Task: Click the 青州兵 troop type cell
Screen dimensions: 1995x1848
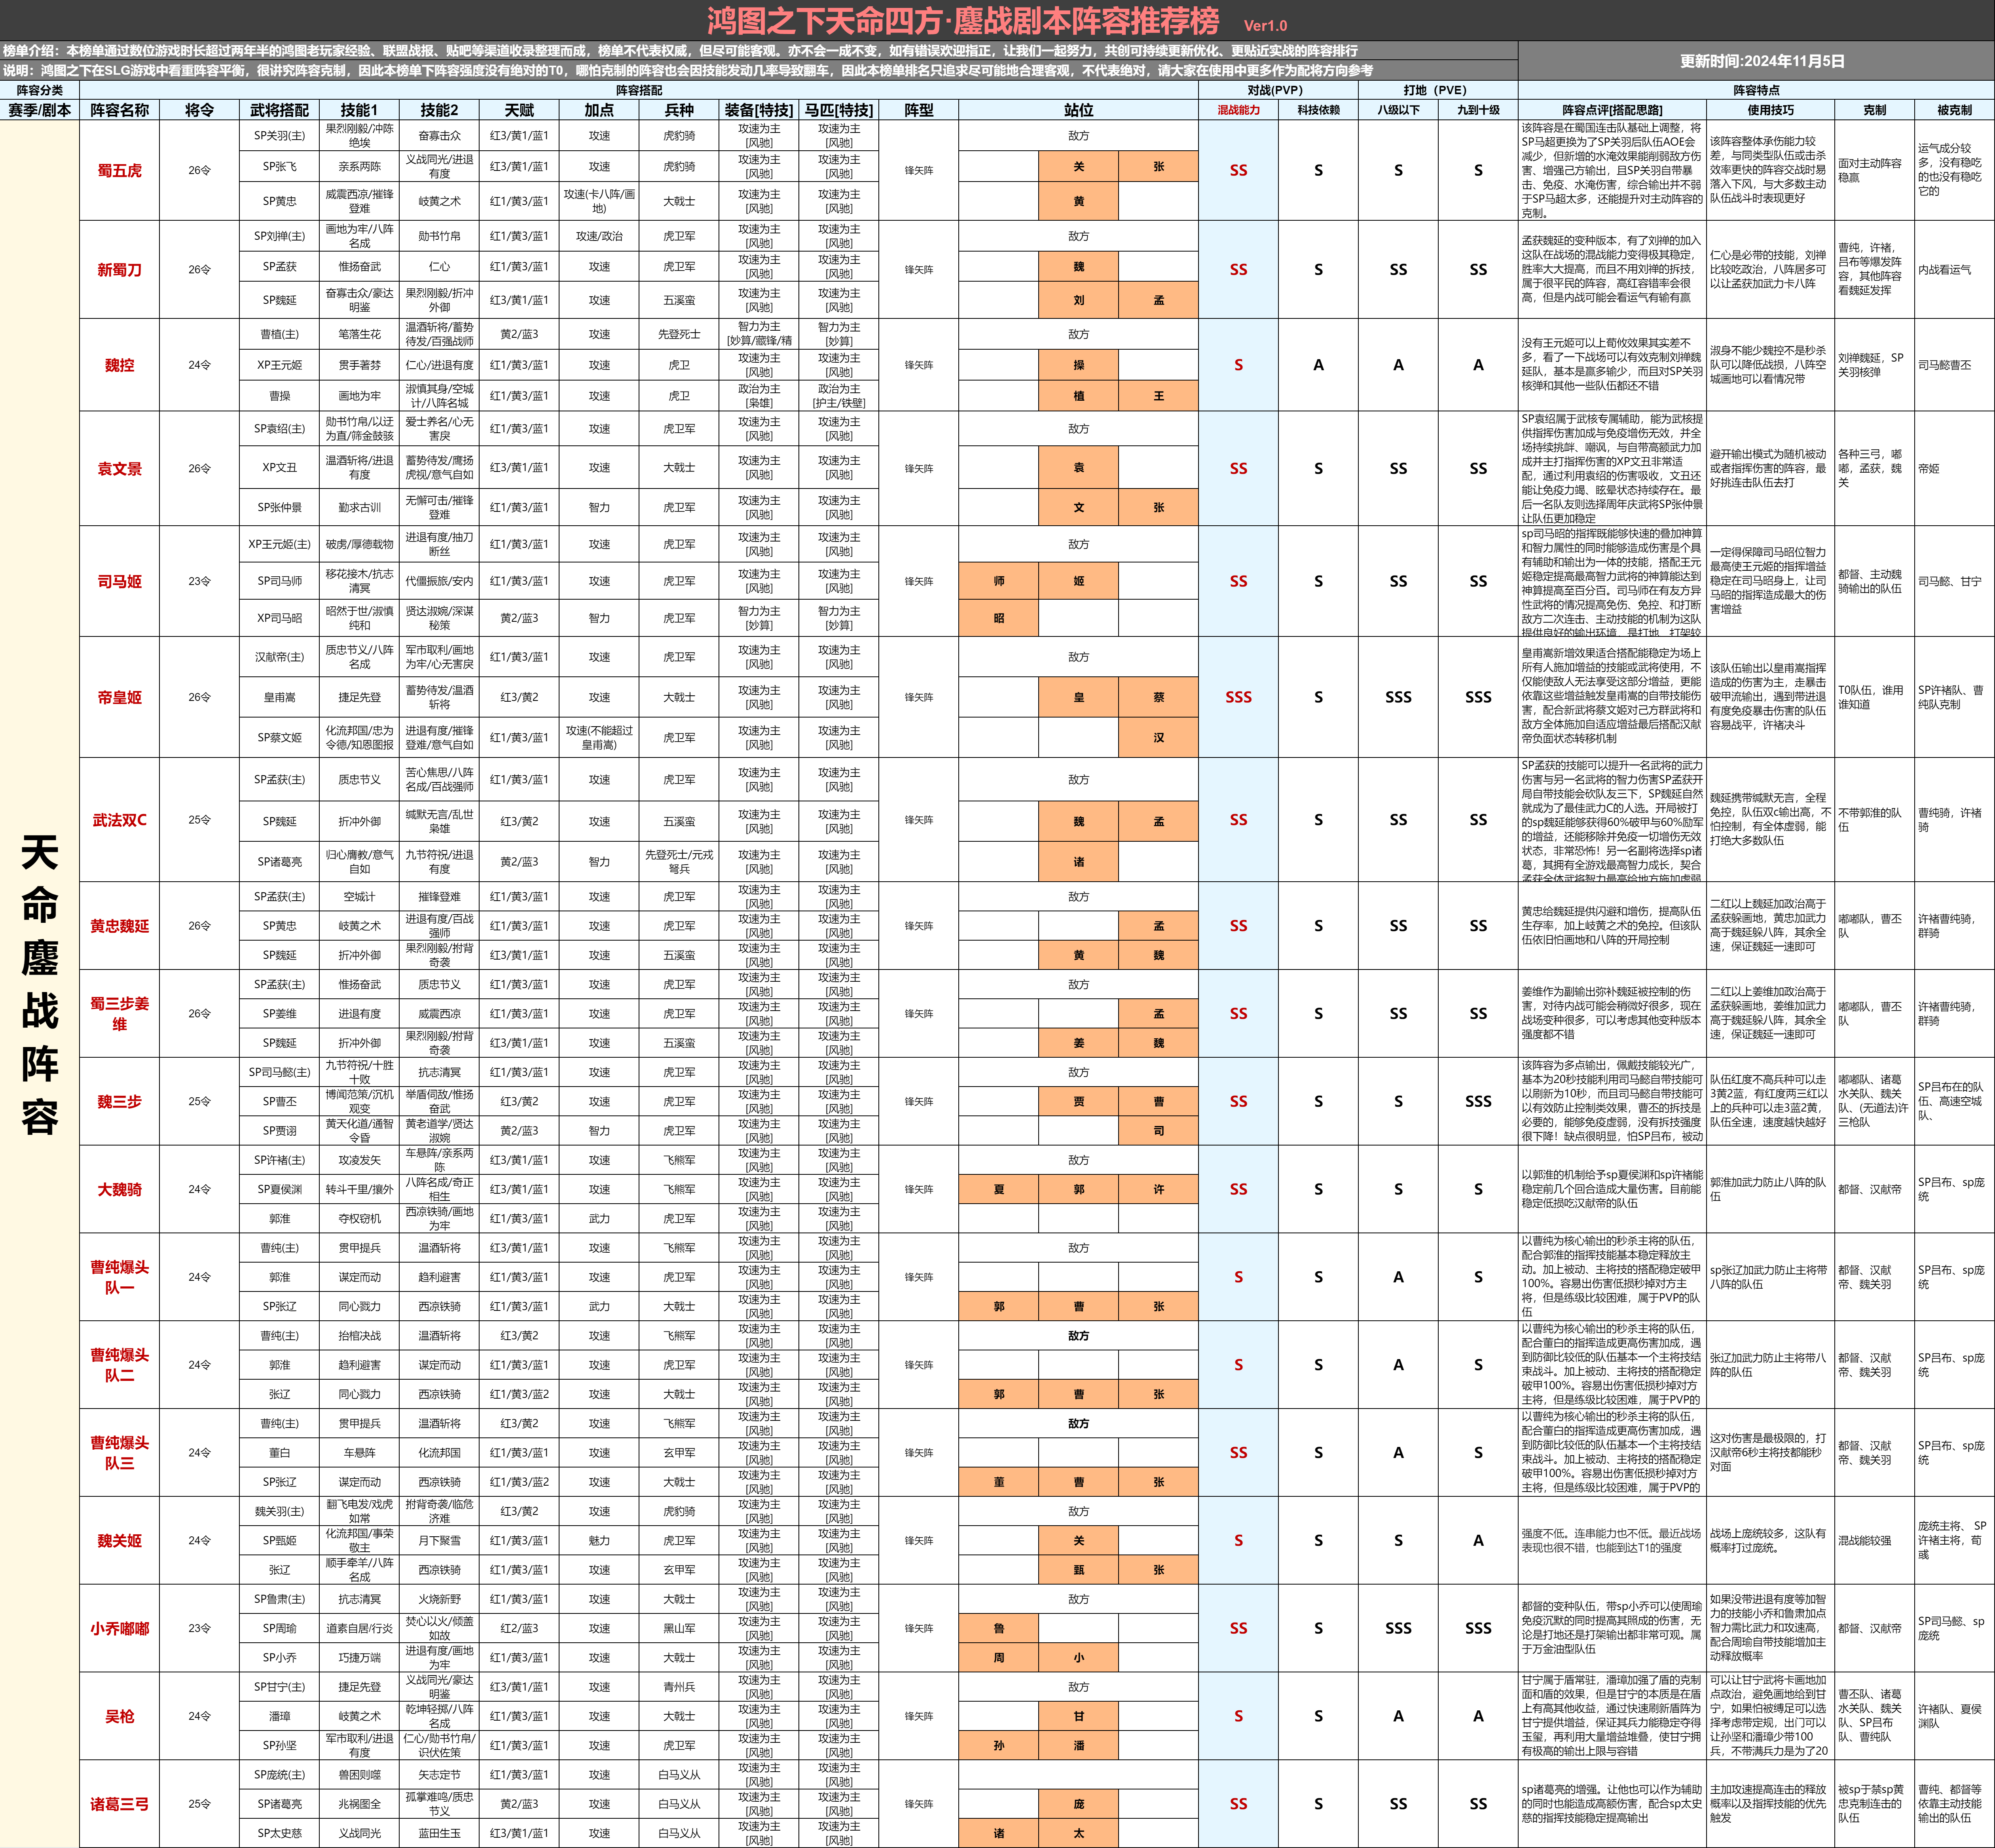Action: coord(679,1687)
